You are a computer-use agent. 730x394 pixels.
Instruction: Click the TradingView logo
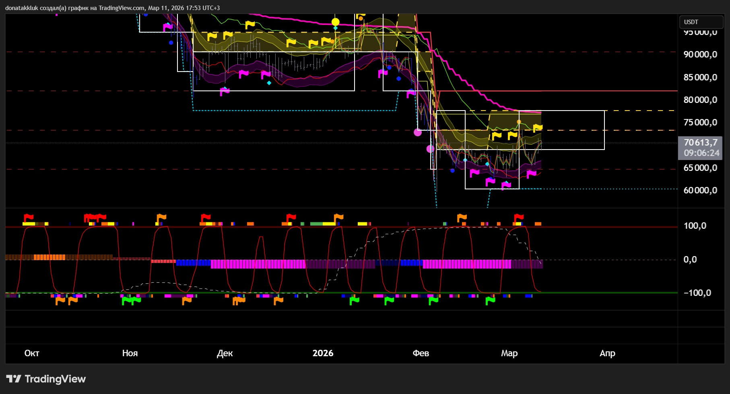46,379
